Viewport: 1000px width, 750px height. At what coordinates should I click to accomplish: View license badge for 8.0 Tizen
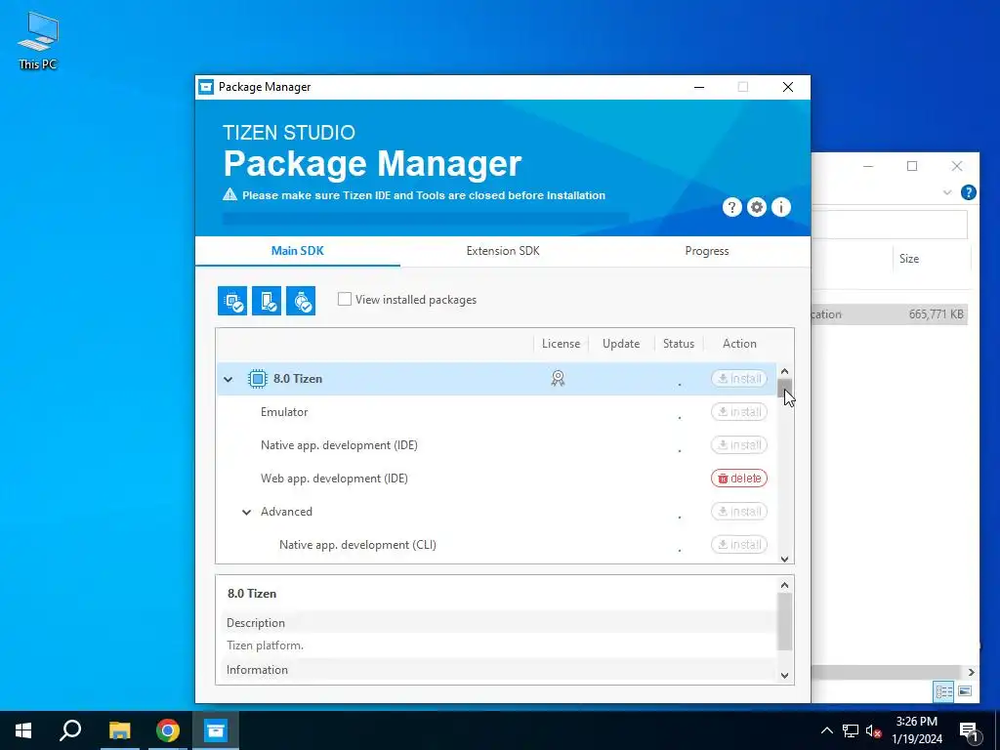pyautogui.click(x=558, y=378)
